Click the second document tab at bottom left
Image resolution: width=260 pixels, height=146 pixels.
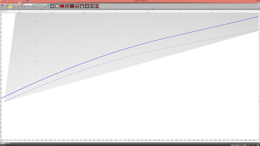coord(8,143)
